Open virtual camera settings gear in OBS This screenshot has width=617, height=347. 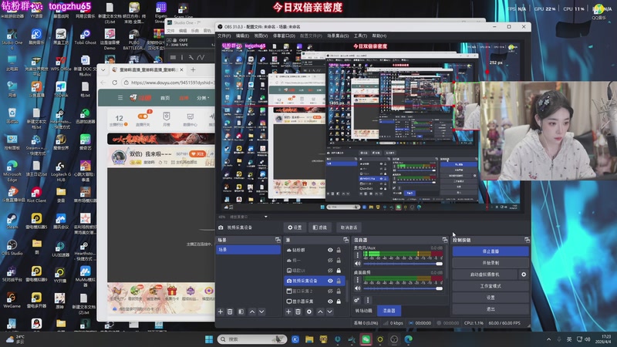(x=524, y=275)
